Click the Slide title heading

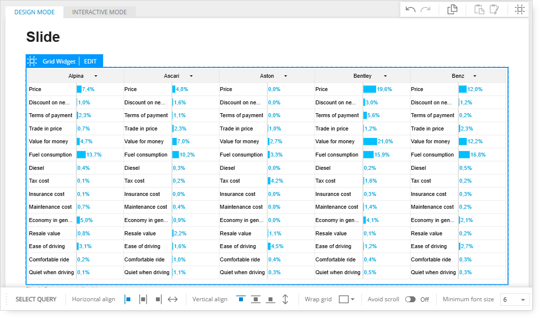43,37
